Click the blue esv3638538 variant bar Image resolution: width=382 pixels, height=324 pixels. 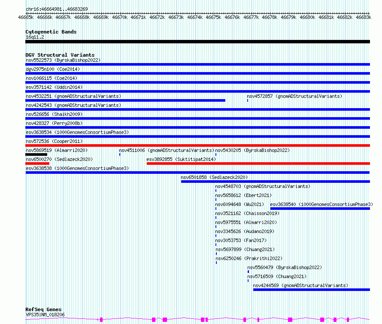[x=197, y=173]
